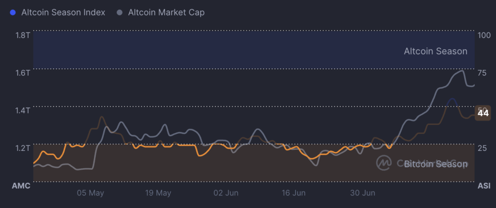This screenshot has width=496, height=208.
Task: Click the 75 right axis label
Action: (482, 73)
